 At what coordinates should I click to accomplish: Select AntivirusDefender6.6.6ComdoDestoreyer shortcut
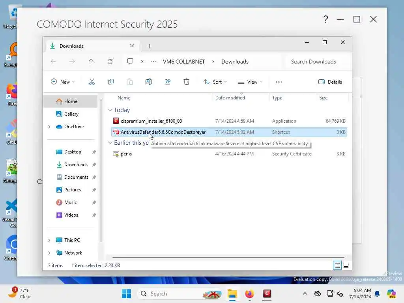click(229, 132)
